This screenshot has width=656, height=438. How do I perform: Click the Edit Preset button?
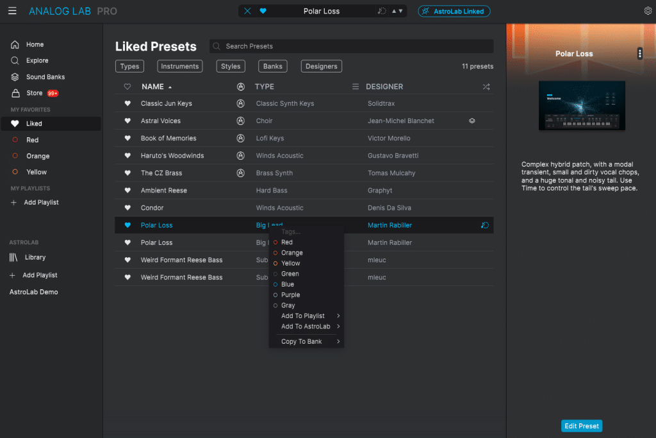tap(582, 426)
